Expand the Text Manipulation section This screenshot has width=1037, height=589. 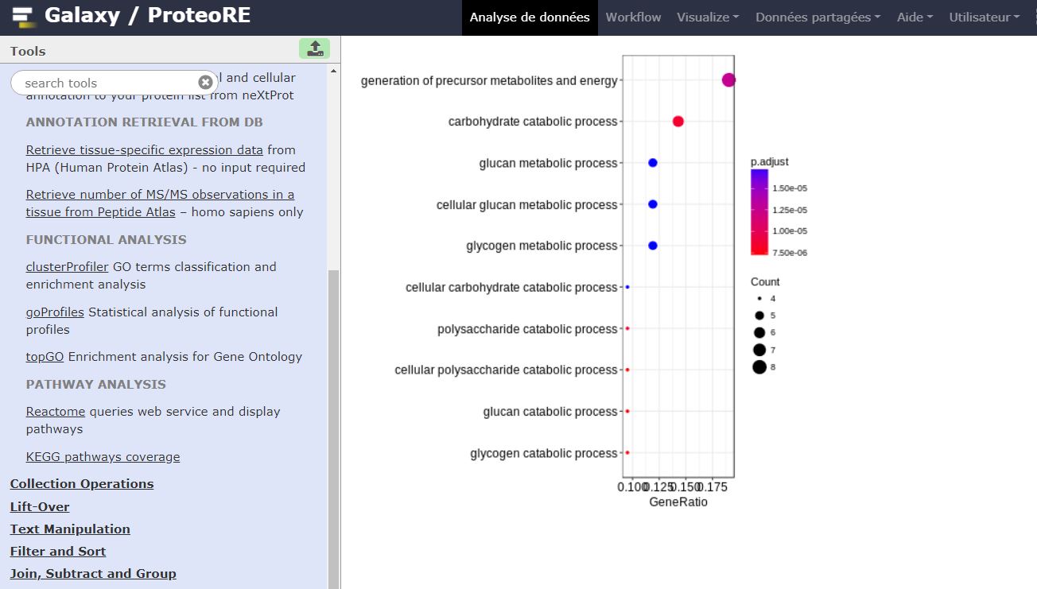[70, 529]
